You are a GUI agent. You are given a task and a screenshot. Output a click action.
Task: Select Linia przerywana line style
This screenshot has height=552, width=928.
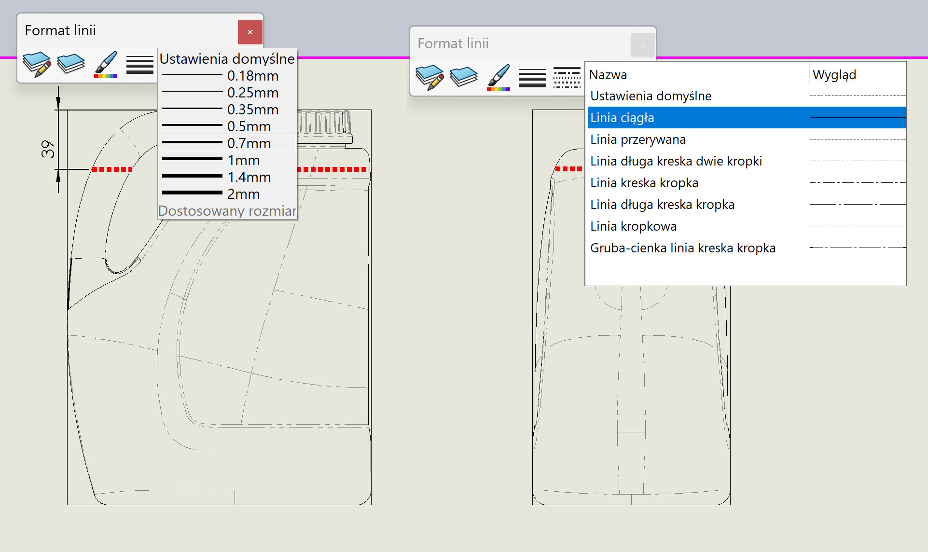coord(637,139)
